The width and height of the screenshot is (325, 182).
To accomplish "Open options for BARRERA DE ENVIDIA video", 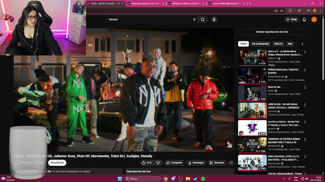I will coord(305,139).
